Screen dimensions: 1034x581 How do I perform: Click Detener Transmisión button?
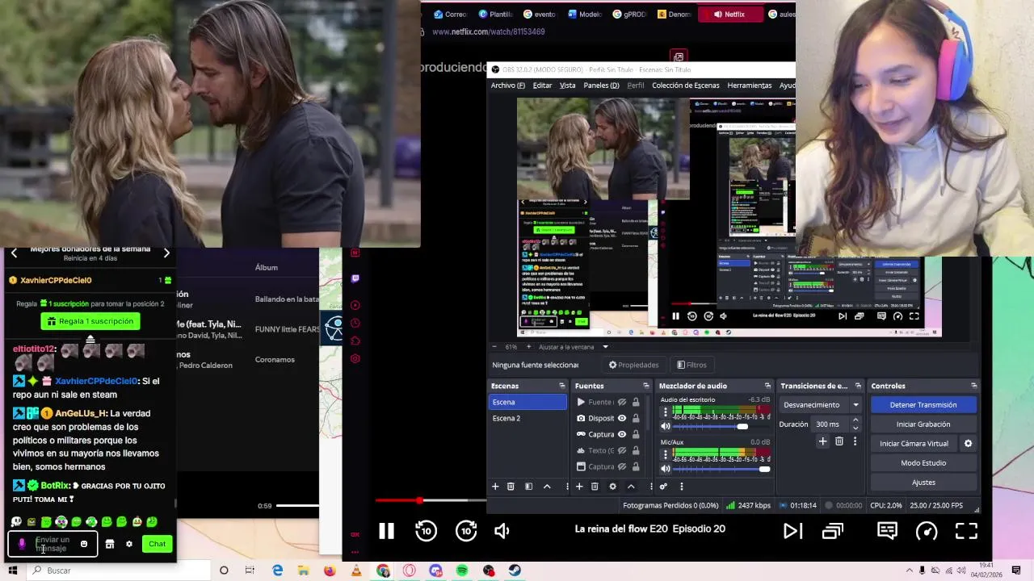click(x=923, y=405)
